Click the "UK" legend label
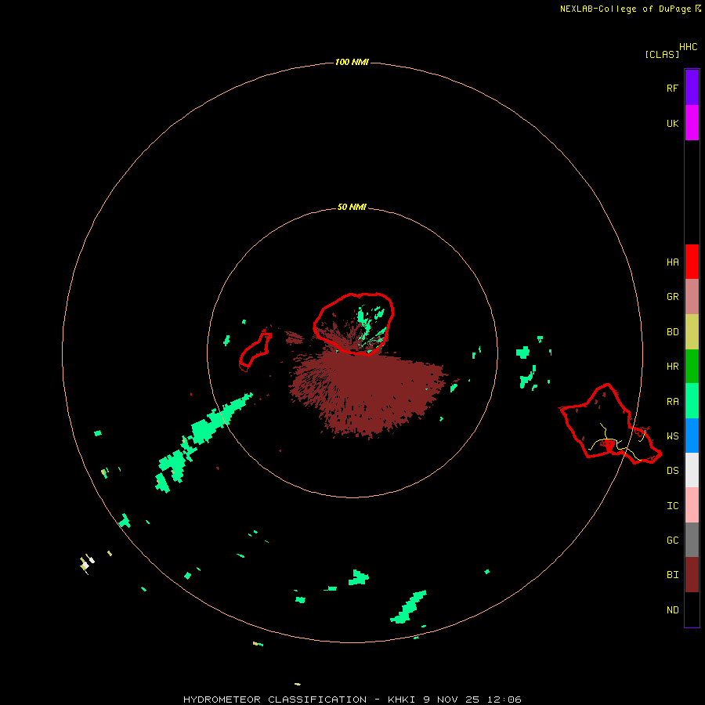This screenshot has height=705, width=705. 672,123
